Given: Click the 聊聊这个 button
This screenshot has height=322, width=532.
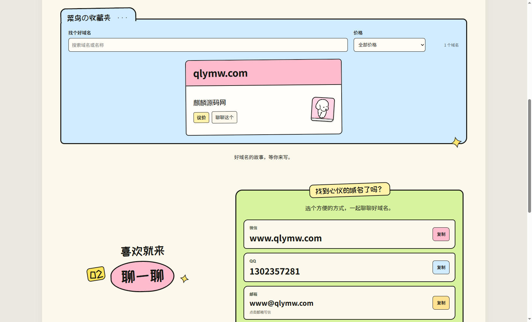Looking at the screenshot, I should tap(224, 117).
